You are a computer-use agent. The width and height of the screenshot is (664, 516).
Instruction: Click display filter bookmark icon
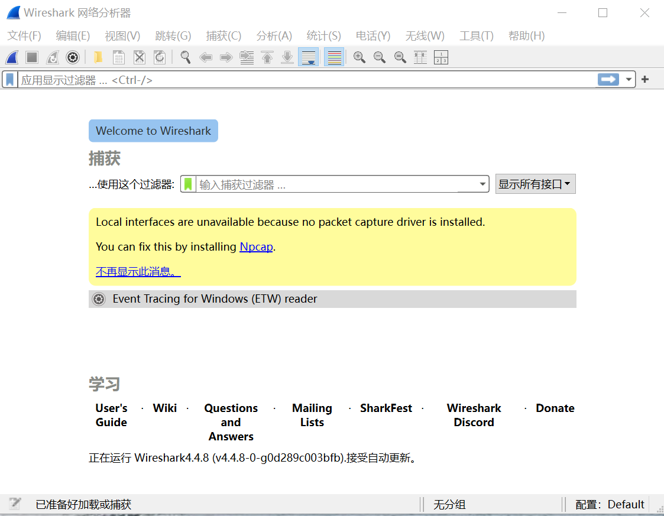(9, 80)
